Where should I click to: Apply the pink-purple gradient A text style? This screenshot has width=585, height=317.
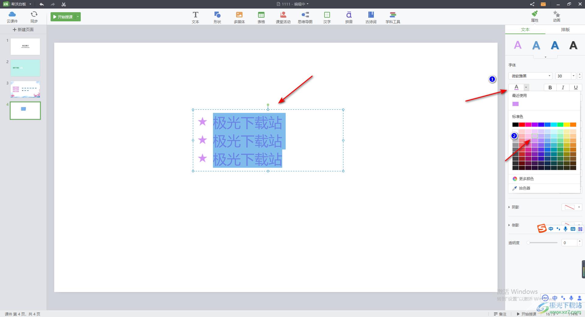pos(518,45)
